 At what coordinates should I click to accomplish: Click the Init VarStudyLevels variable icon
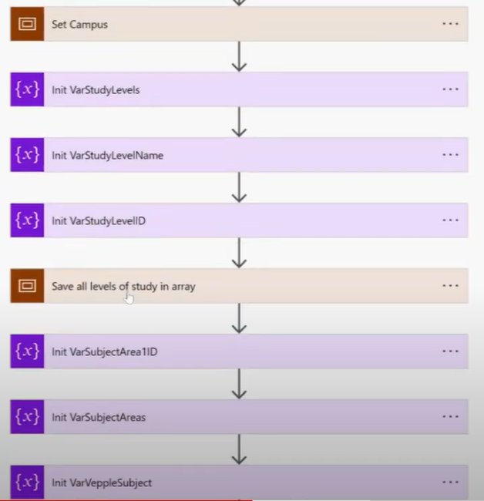coord(27,89)
